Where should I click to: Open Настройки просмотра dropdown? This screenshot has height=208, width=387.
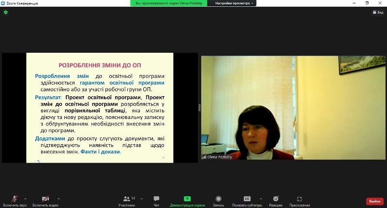[234, 3]
